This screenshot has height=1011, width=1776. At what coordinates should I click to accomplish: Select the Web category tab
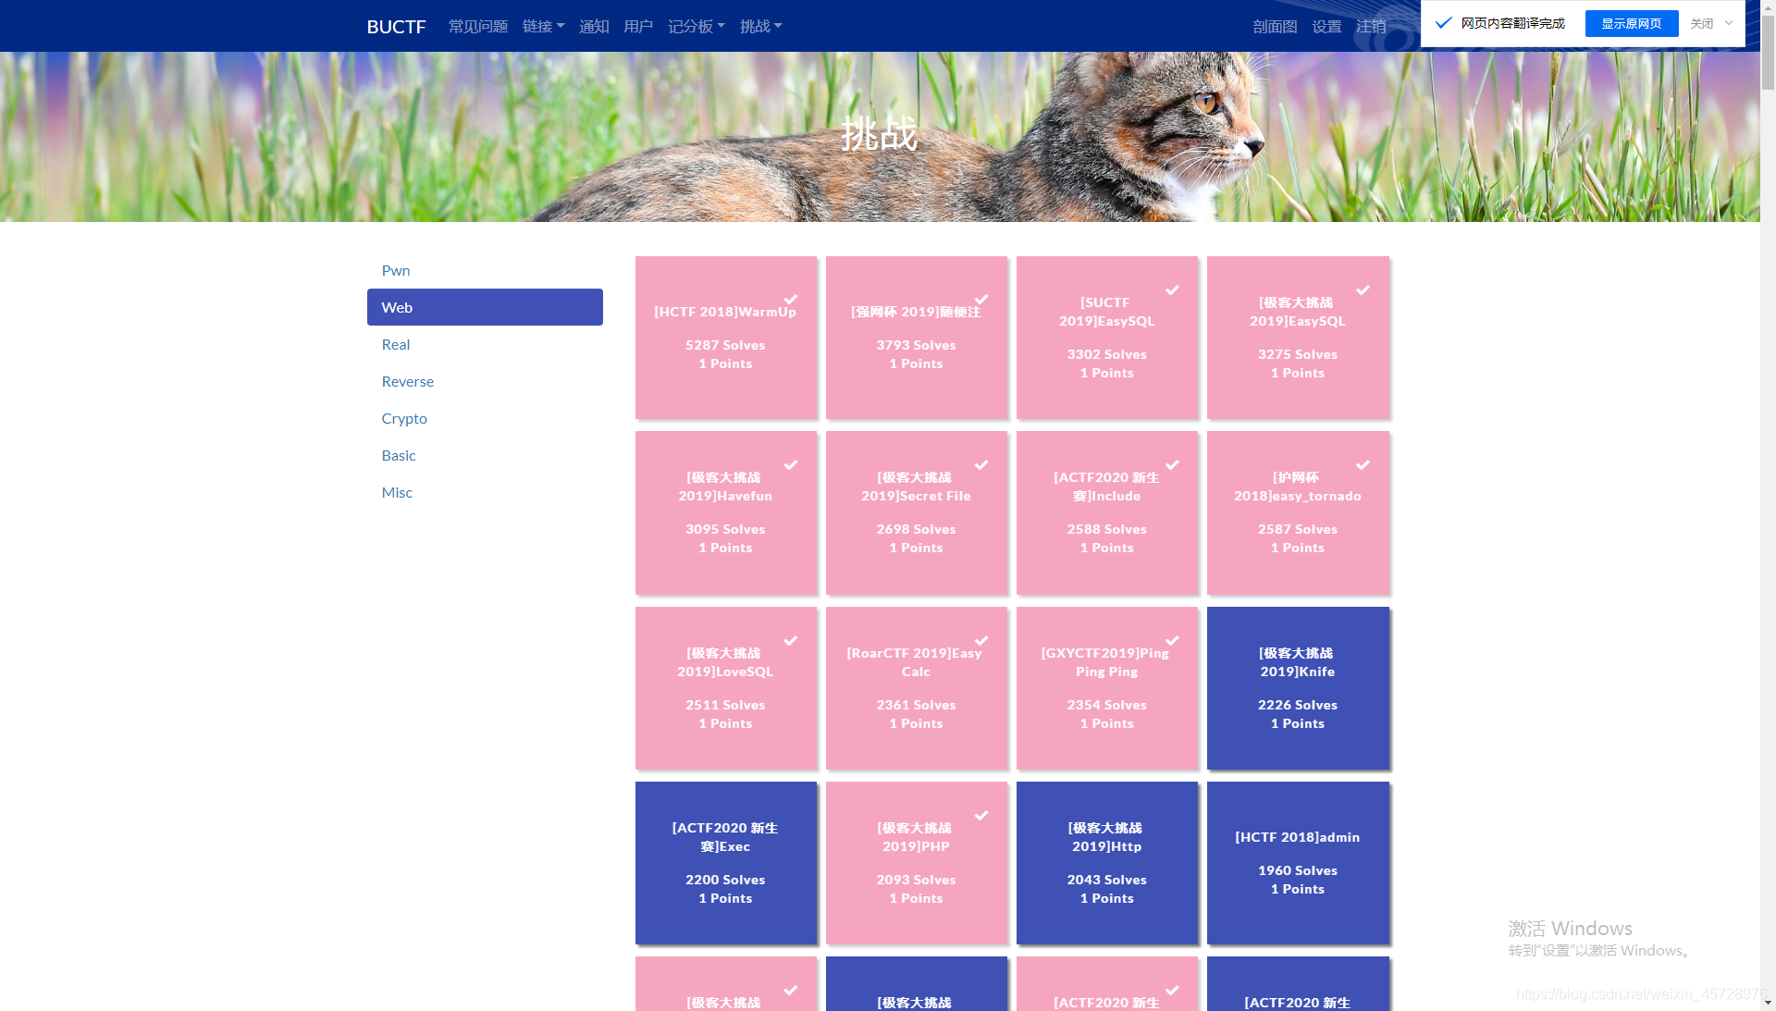485,307
